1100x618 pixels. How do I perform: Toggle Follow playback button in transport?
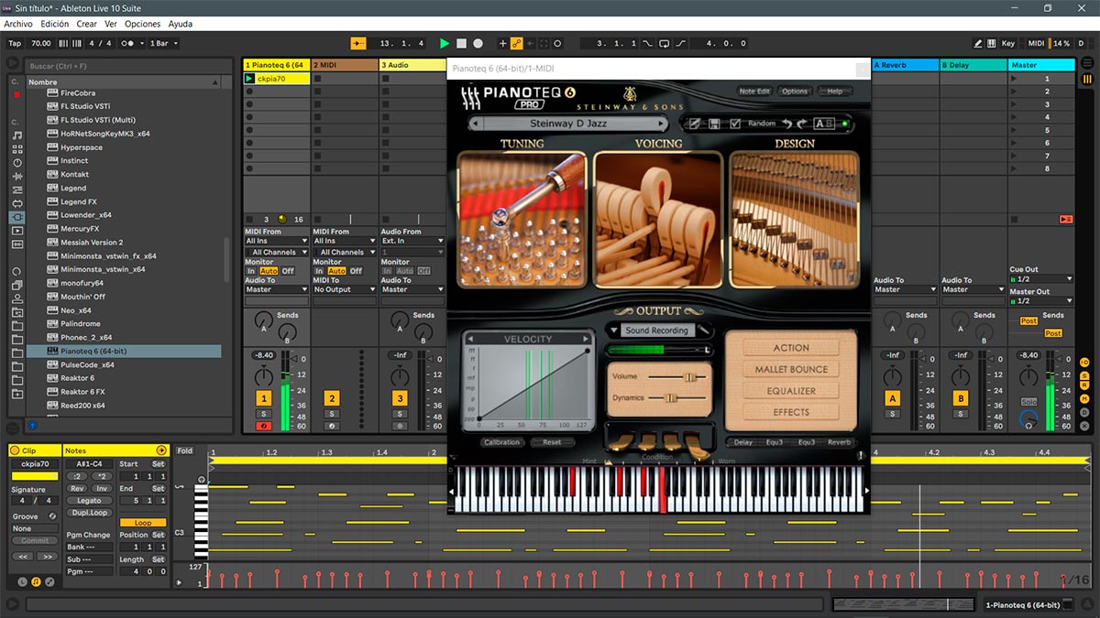click(x=357, y=43)
